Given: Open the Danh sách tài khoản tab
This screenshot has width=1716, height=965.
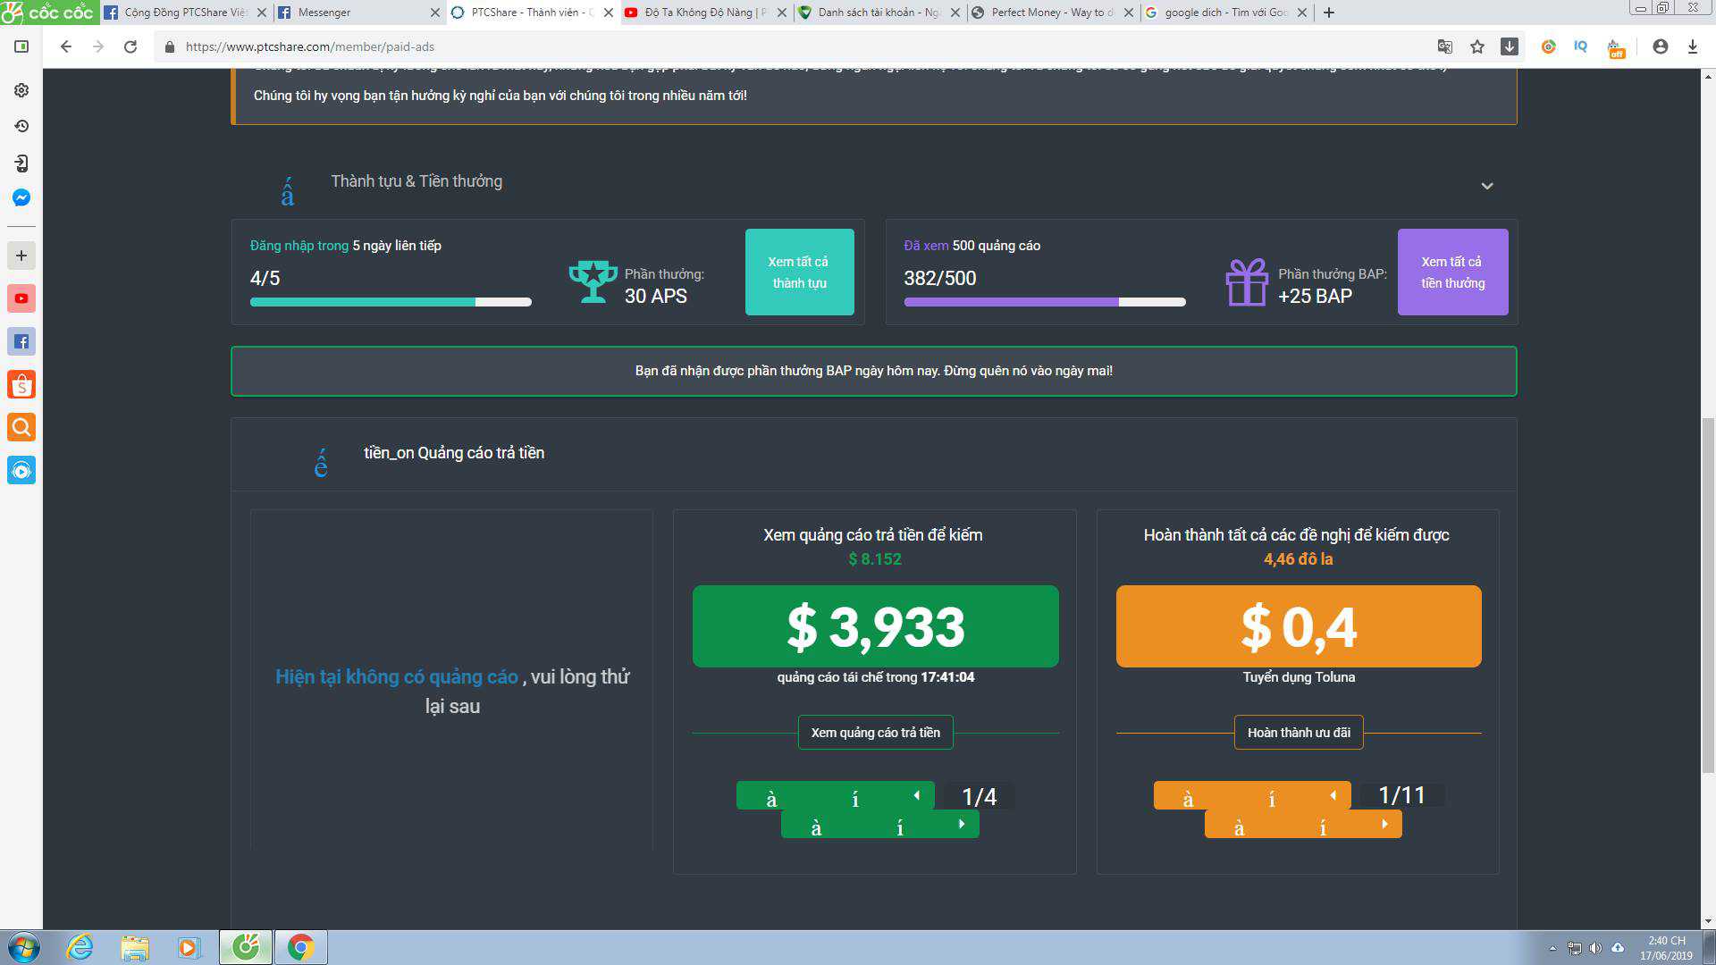Looking at the screenshot, I should [x=878, y=13].
